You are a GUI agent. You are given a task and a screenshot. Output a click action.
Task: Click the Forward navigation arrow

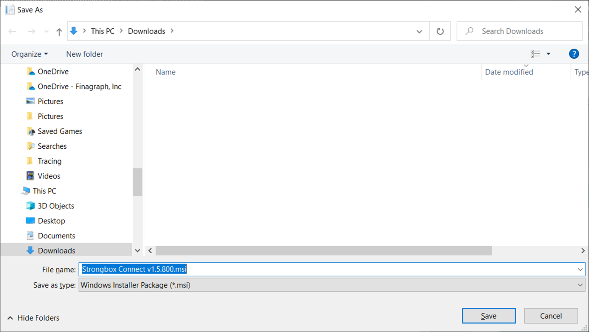(31, 31)
